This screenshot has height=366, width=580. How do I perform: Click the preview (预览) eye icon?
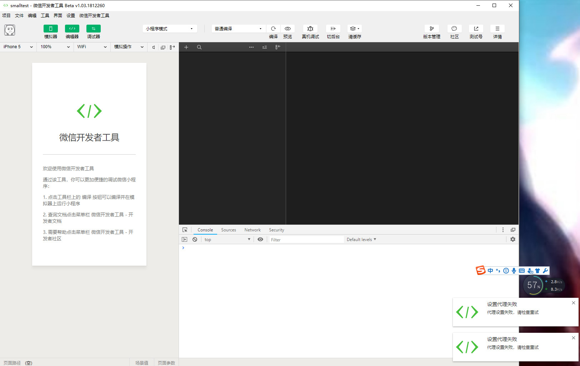click(x=287, y=29)
